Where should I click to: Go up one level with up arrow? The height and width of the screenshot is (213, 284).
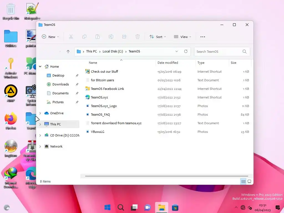click(x=68, y=52)
